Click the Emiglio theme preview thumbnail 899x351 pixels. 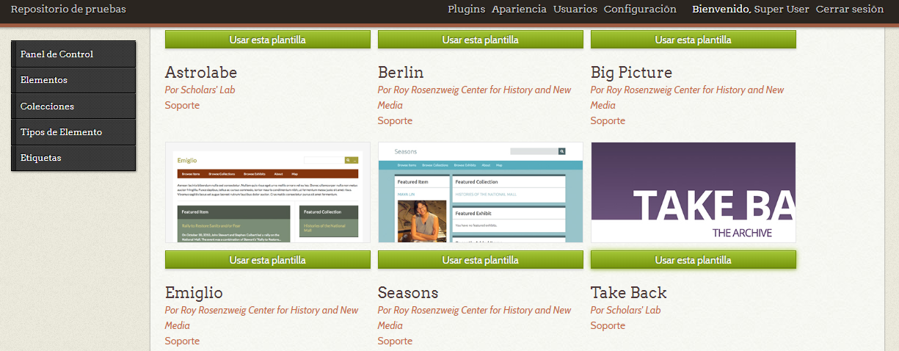coord(267,192)
